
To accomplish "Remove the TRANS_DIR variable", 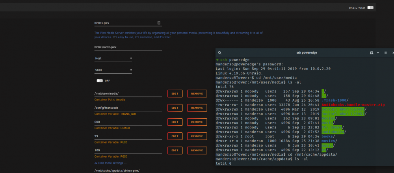I will coord(197,108).
